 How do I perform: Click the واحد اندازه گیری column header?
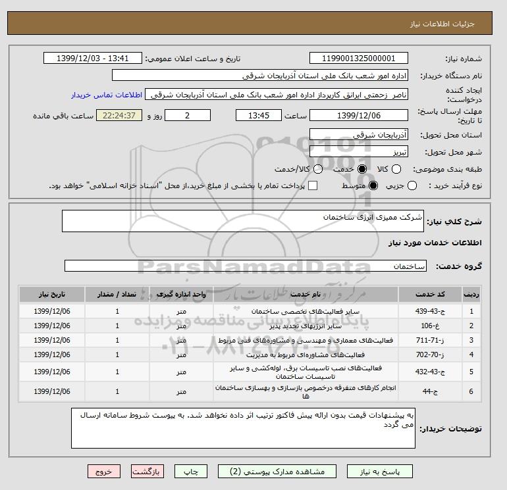click(x=181, y=294)
